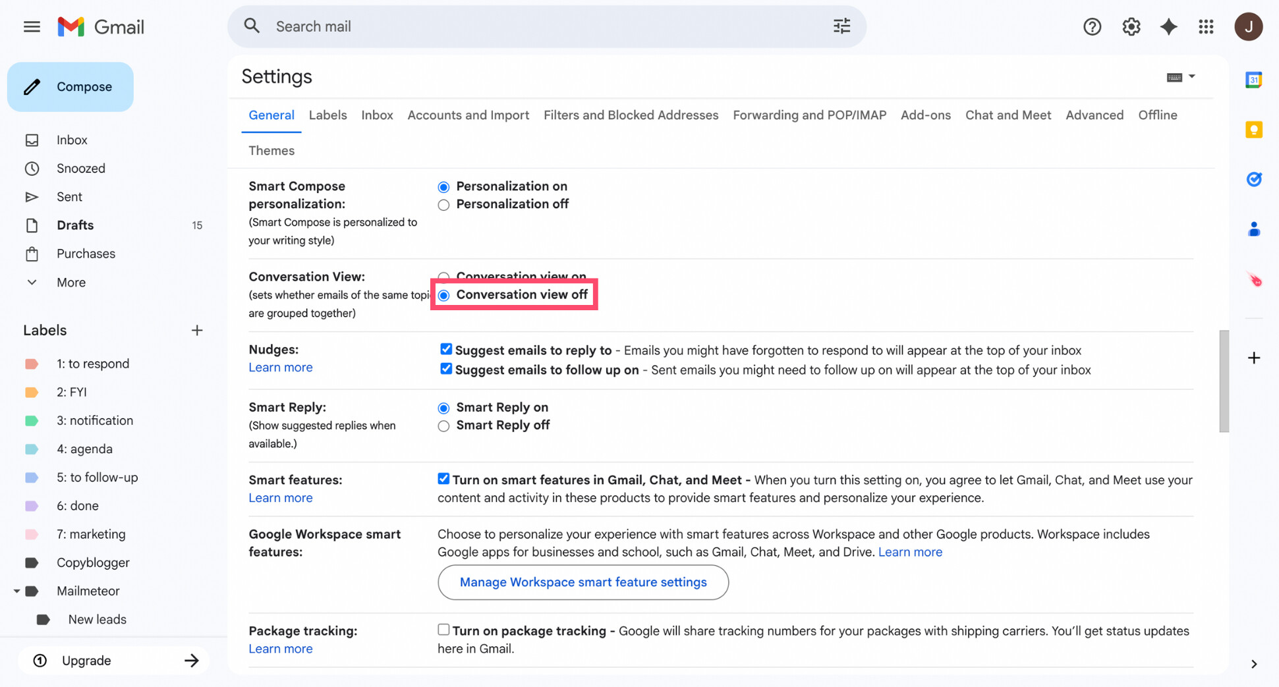This screenshot has height=687, width=1279.
Task: Open Google Calendar in side panel
Action: [x=1254, y=80]
